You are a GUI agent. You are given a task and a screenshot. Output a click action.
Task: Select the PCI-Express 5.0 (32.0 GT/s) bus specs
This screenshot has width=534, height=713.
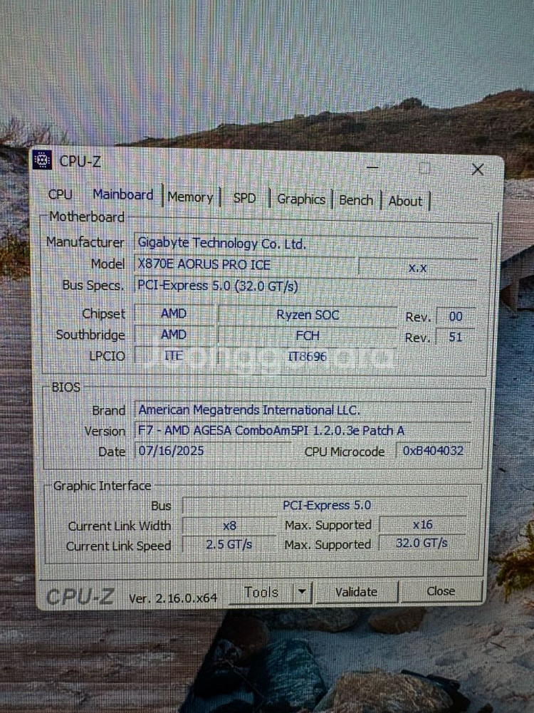click(306, 286)
